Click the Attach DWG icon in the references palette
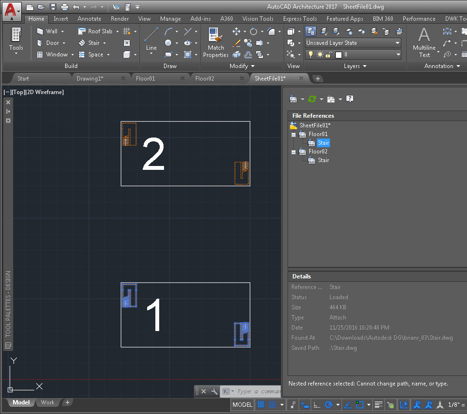Image resolution: width=467 pixels, height=414 pixels. pyautogui.click(x=293, y=98)
